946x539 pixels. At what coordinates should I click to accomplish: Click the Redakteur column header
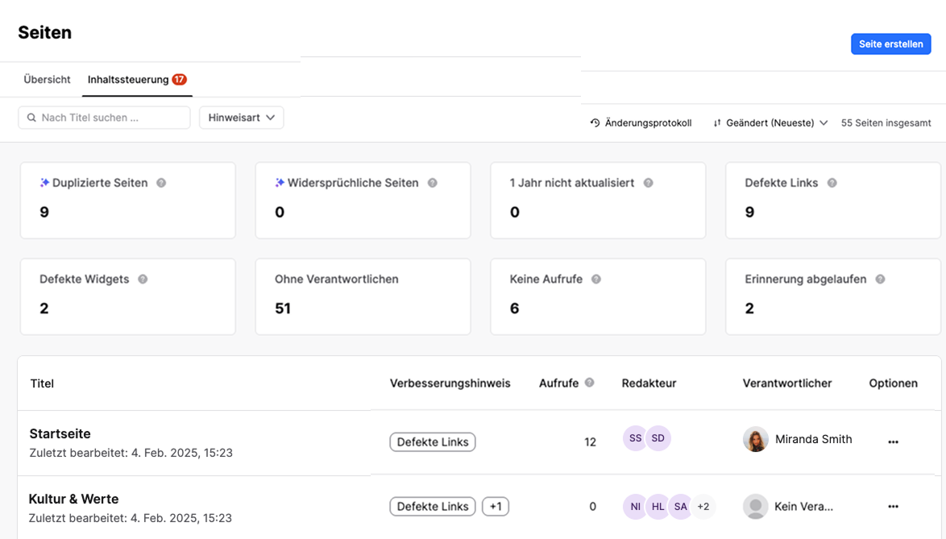click(x=649, y=384)
